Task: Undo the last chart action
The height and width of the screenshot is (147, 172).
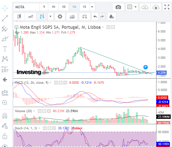Action: click(95, 16)
